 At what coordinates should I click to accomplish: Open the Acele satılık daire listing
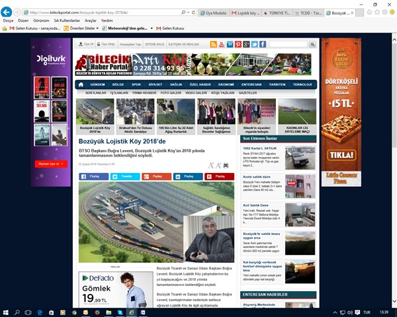point(278,186)
